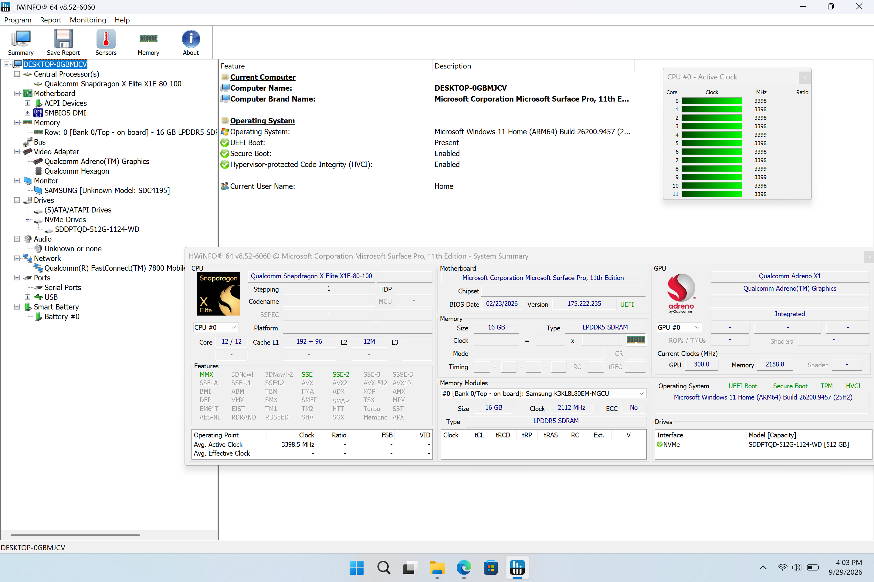Open the taskbar clock showing 4:03 PM
The image size is (874, 582).
coord(845,567)
